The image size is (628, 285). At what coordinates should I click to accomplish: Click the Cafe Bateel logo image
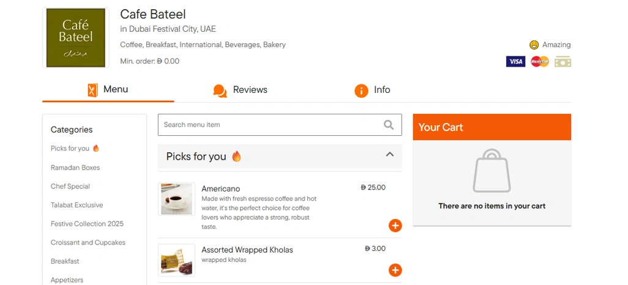tap(76, 38)
